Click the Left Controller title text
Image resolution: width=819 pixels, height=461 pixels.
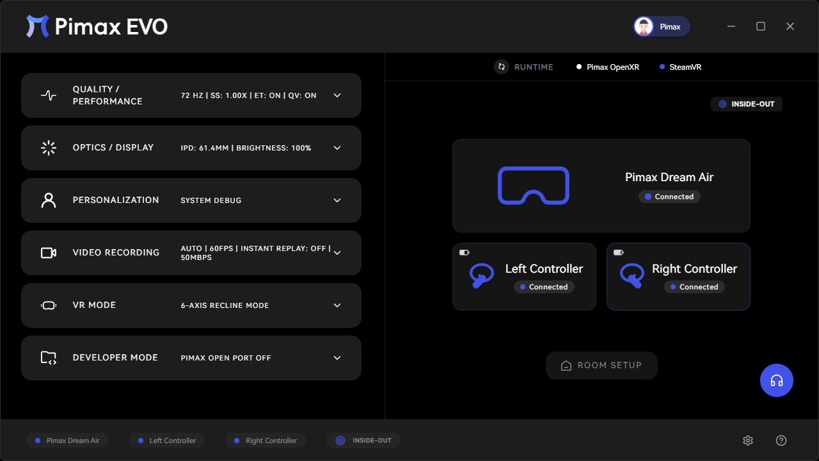pos(544,269)
